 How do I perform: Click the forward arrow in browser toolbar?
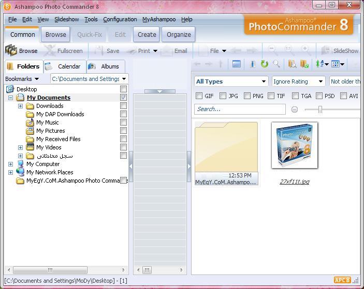[208, 64]
